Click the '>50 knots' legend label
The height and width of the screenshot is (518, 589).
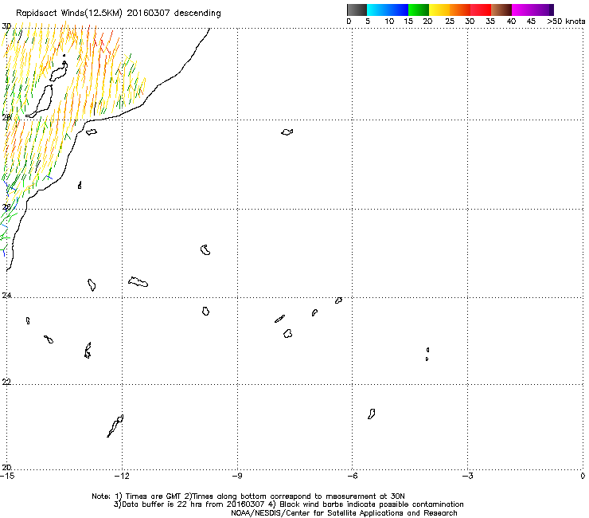pos(566,22)
